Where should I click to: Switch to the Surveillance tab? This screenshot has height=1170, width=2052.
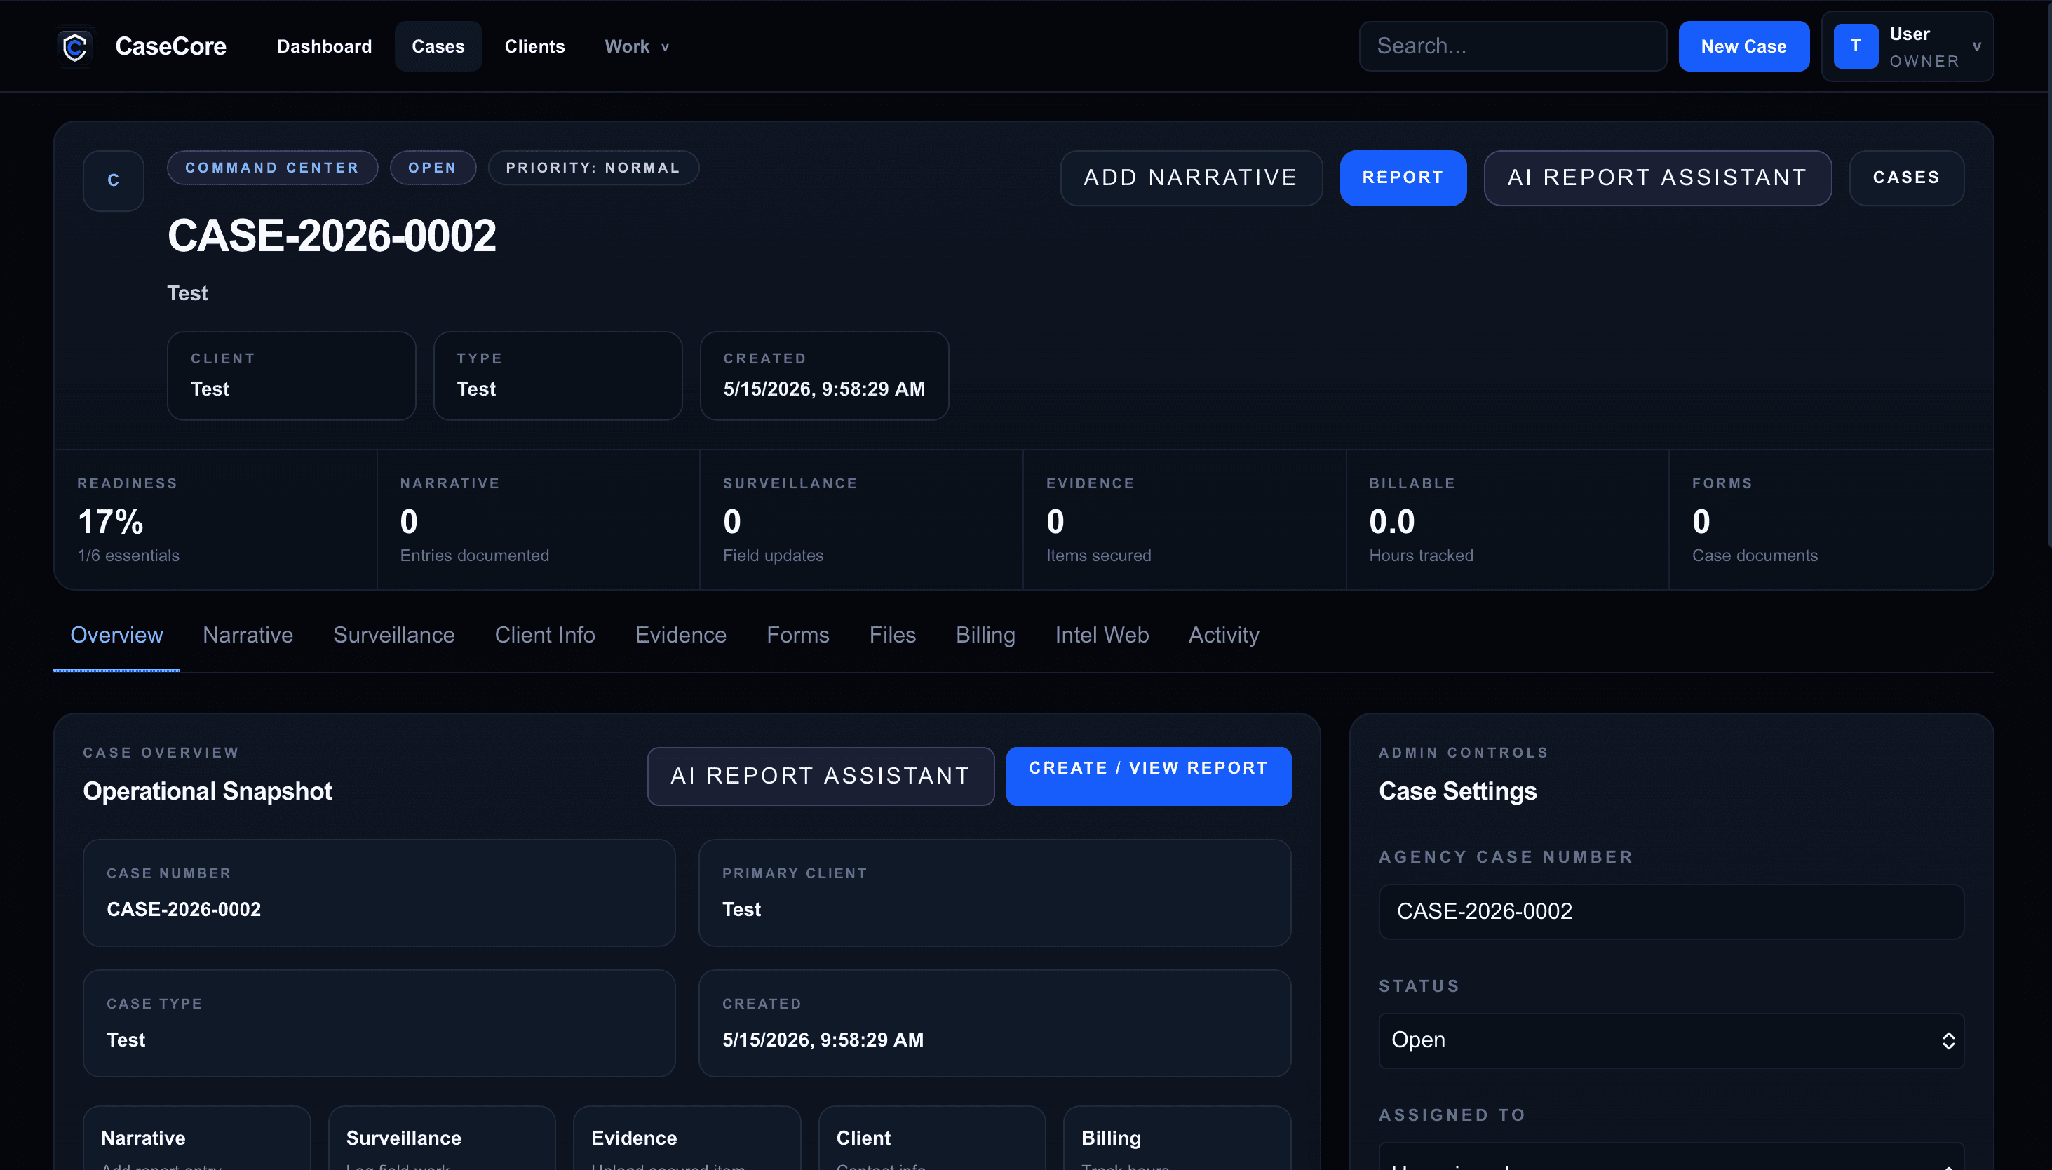pyautogui.click(x=393, y=635)
